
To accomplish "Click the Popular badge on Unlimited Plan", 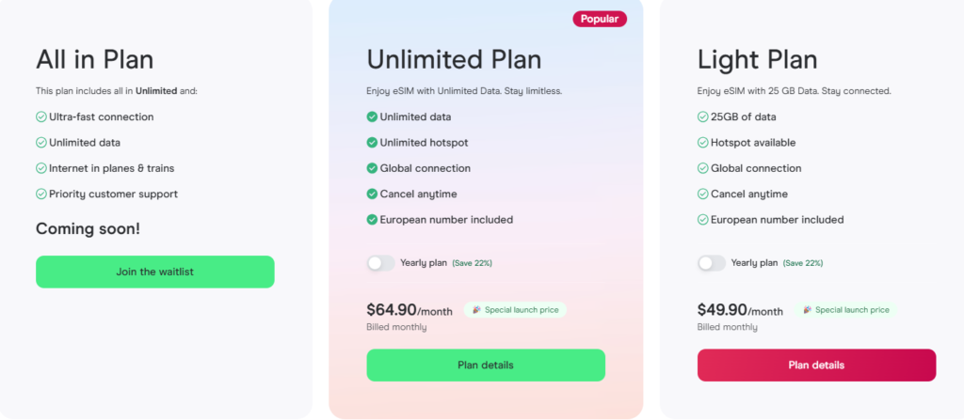I will [600, 19].
